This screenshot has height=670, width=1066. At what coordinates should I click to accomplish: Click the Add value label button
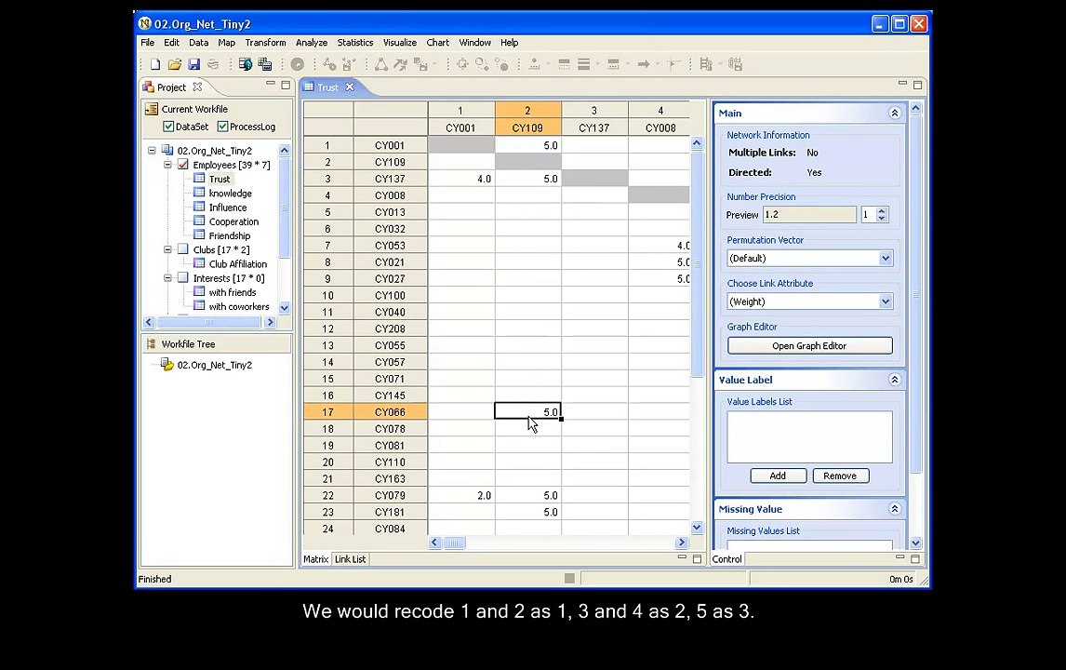pos(778,476)
